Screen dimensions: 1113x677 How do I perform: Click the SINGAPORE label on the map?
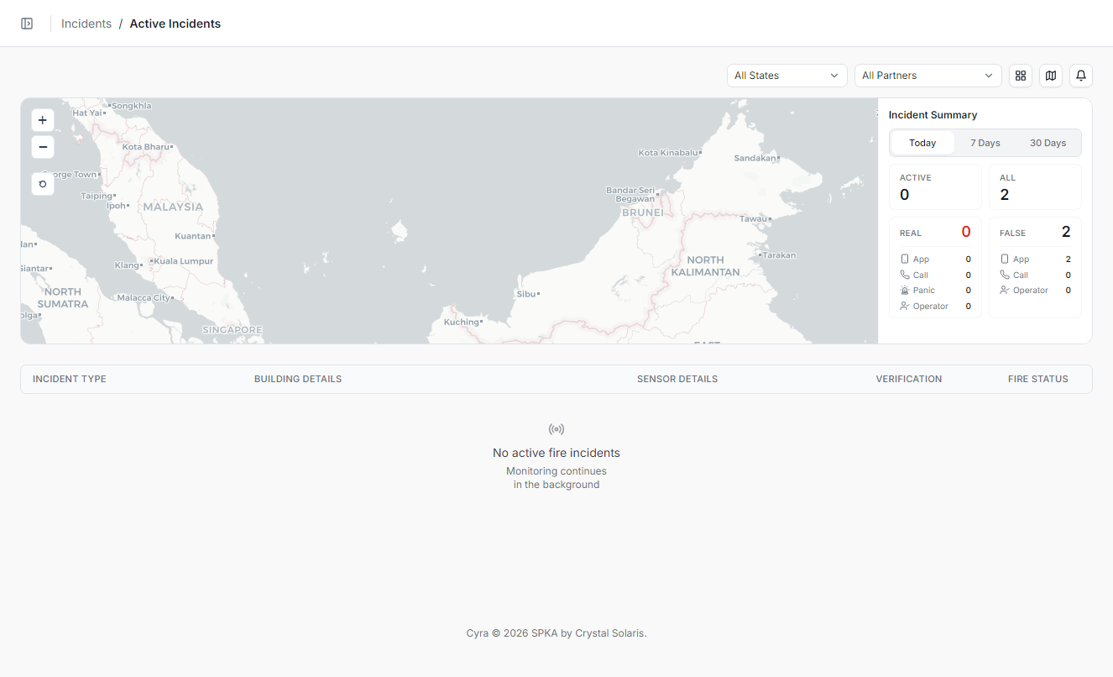(x=233, y=330)
